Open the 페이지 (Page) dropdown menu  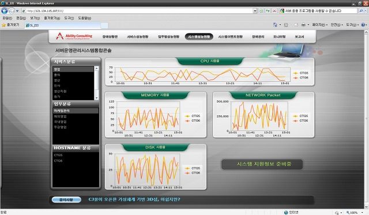(320, 25)
